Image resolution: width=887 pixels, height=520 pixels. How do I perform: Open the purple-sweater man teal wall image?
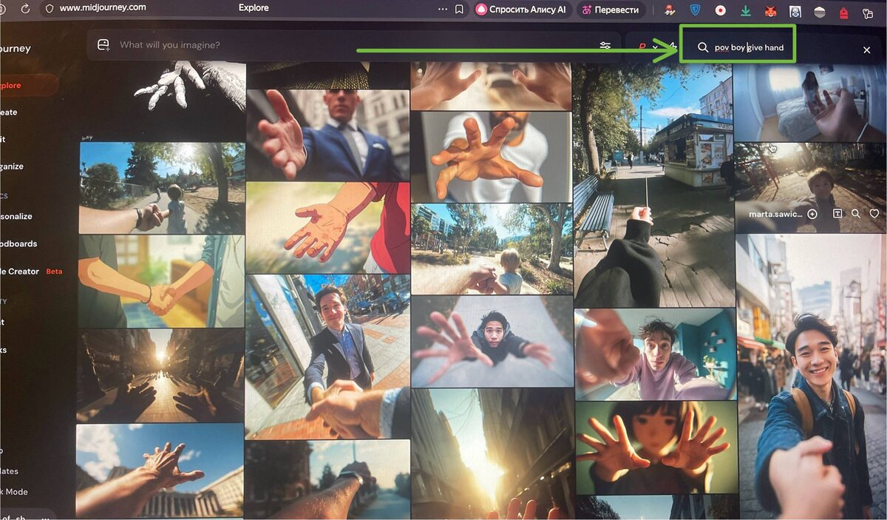click(x=656, y=354)
